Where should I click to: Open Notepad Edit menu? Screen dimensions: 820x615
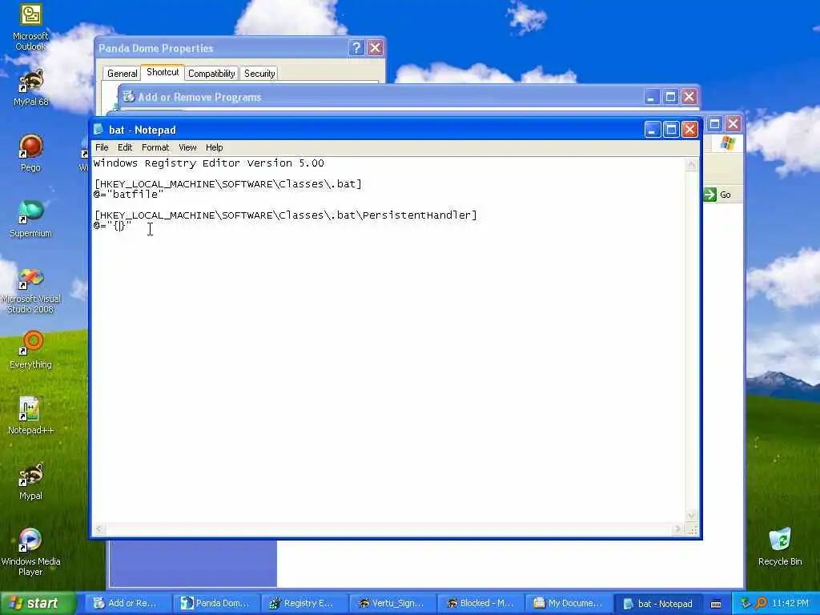124,147
